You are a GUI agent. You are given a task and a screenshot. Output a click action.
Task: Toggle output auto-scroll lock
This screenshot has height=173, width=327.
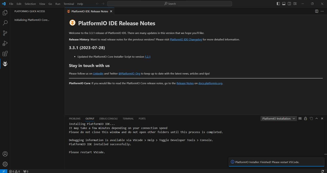306,119
